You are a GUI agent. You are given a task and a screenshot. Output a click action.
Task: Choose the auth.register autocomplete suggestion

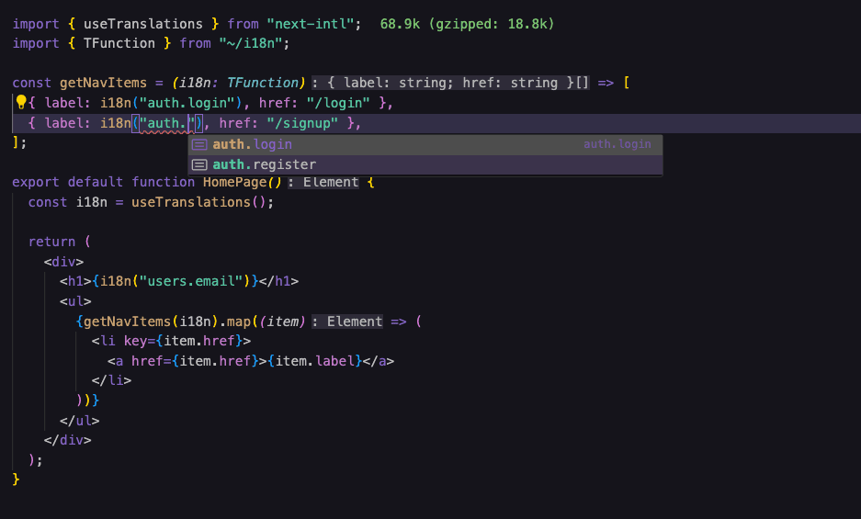[265, 164]
